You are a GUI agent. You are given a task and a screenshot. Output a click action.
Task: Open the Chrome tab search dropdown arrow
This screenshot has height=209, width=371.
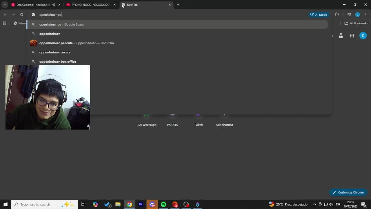pos(4,5)
